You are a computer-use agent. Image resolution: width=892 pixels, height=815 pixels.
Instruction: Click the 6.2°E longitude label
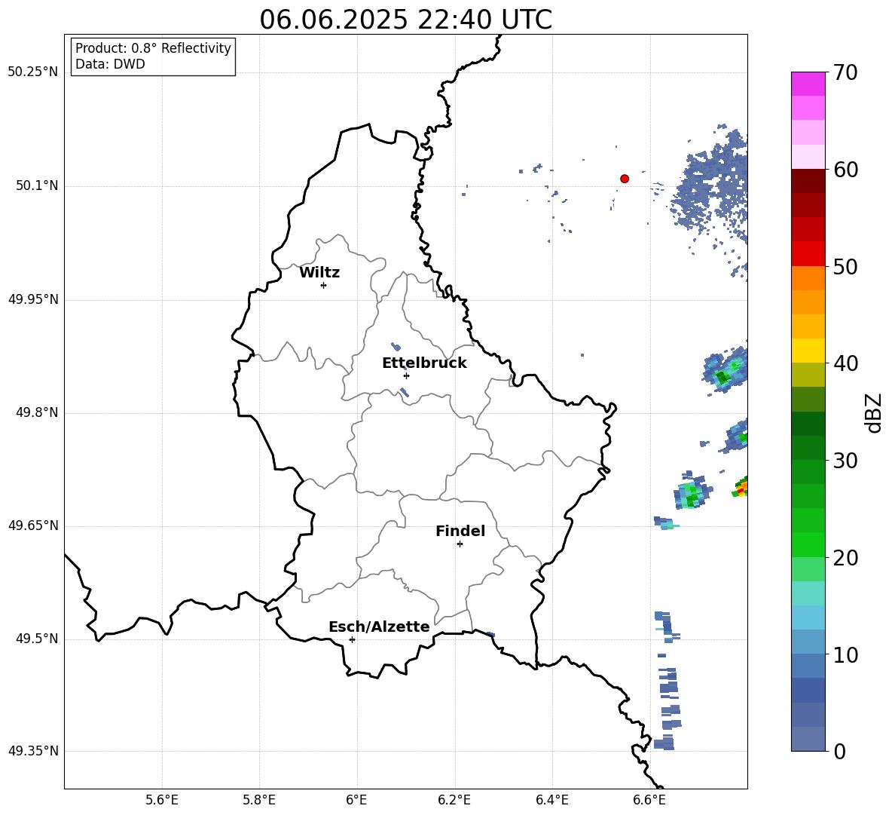[454, 800]
